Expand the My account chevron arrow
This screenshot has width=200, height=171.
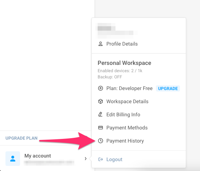click(86, 159)
